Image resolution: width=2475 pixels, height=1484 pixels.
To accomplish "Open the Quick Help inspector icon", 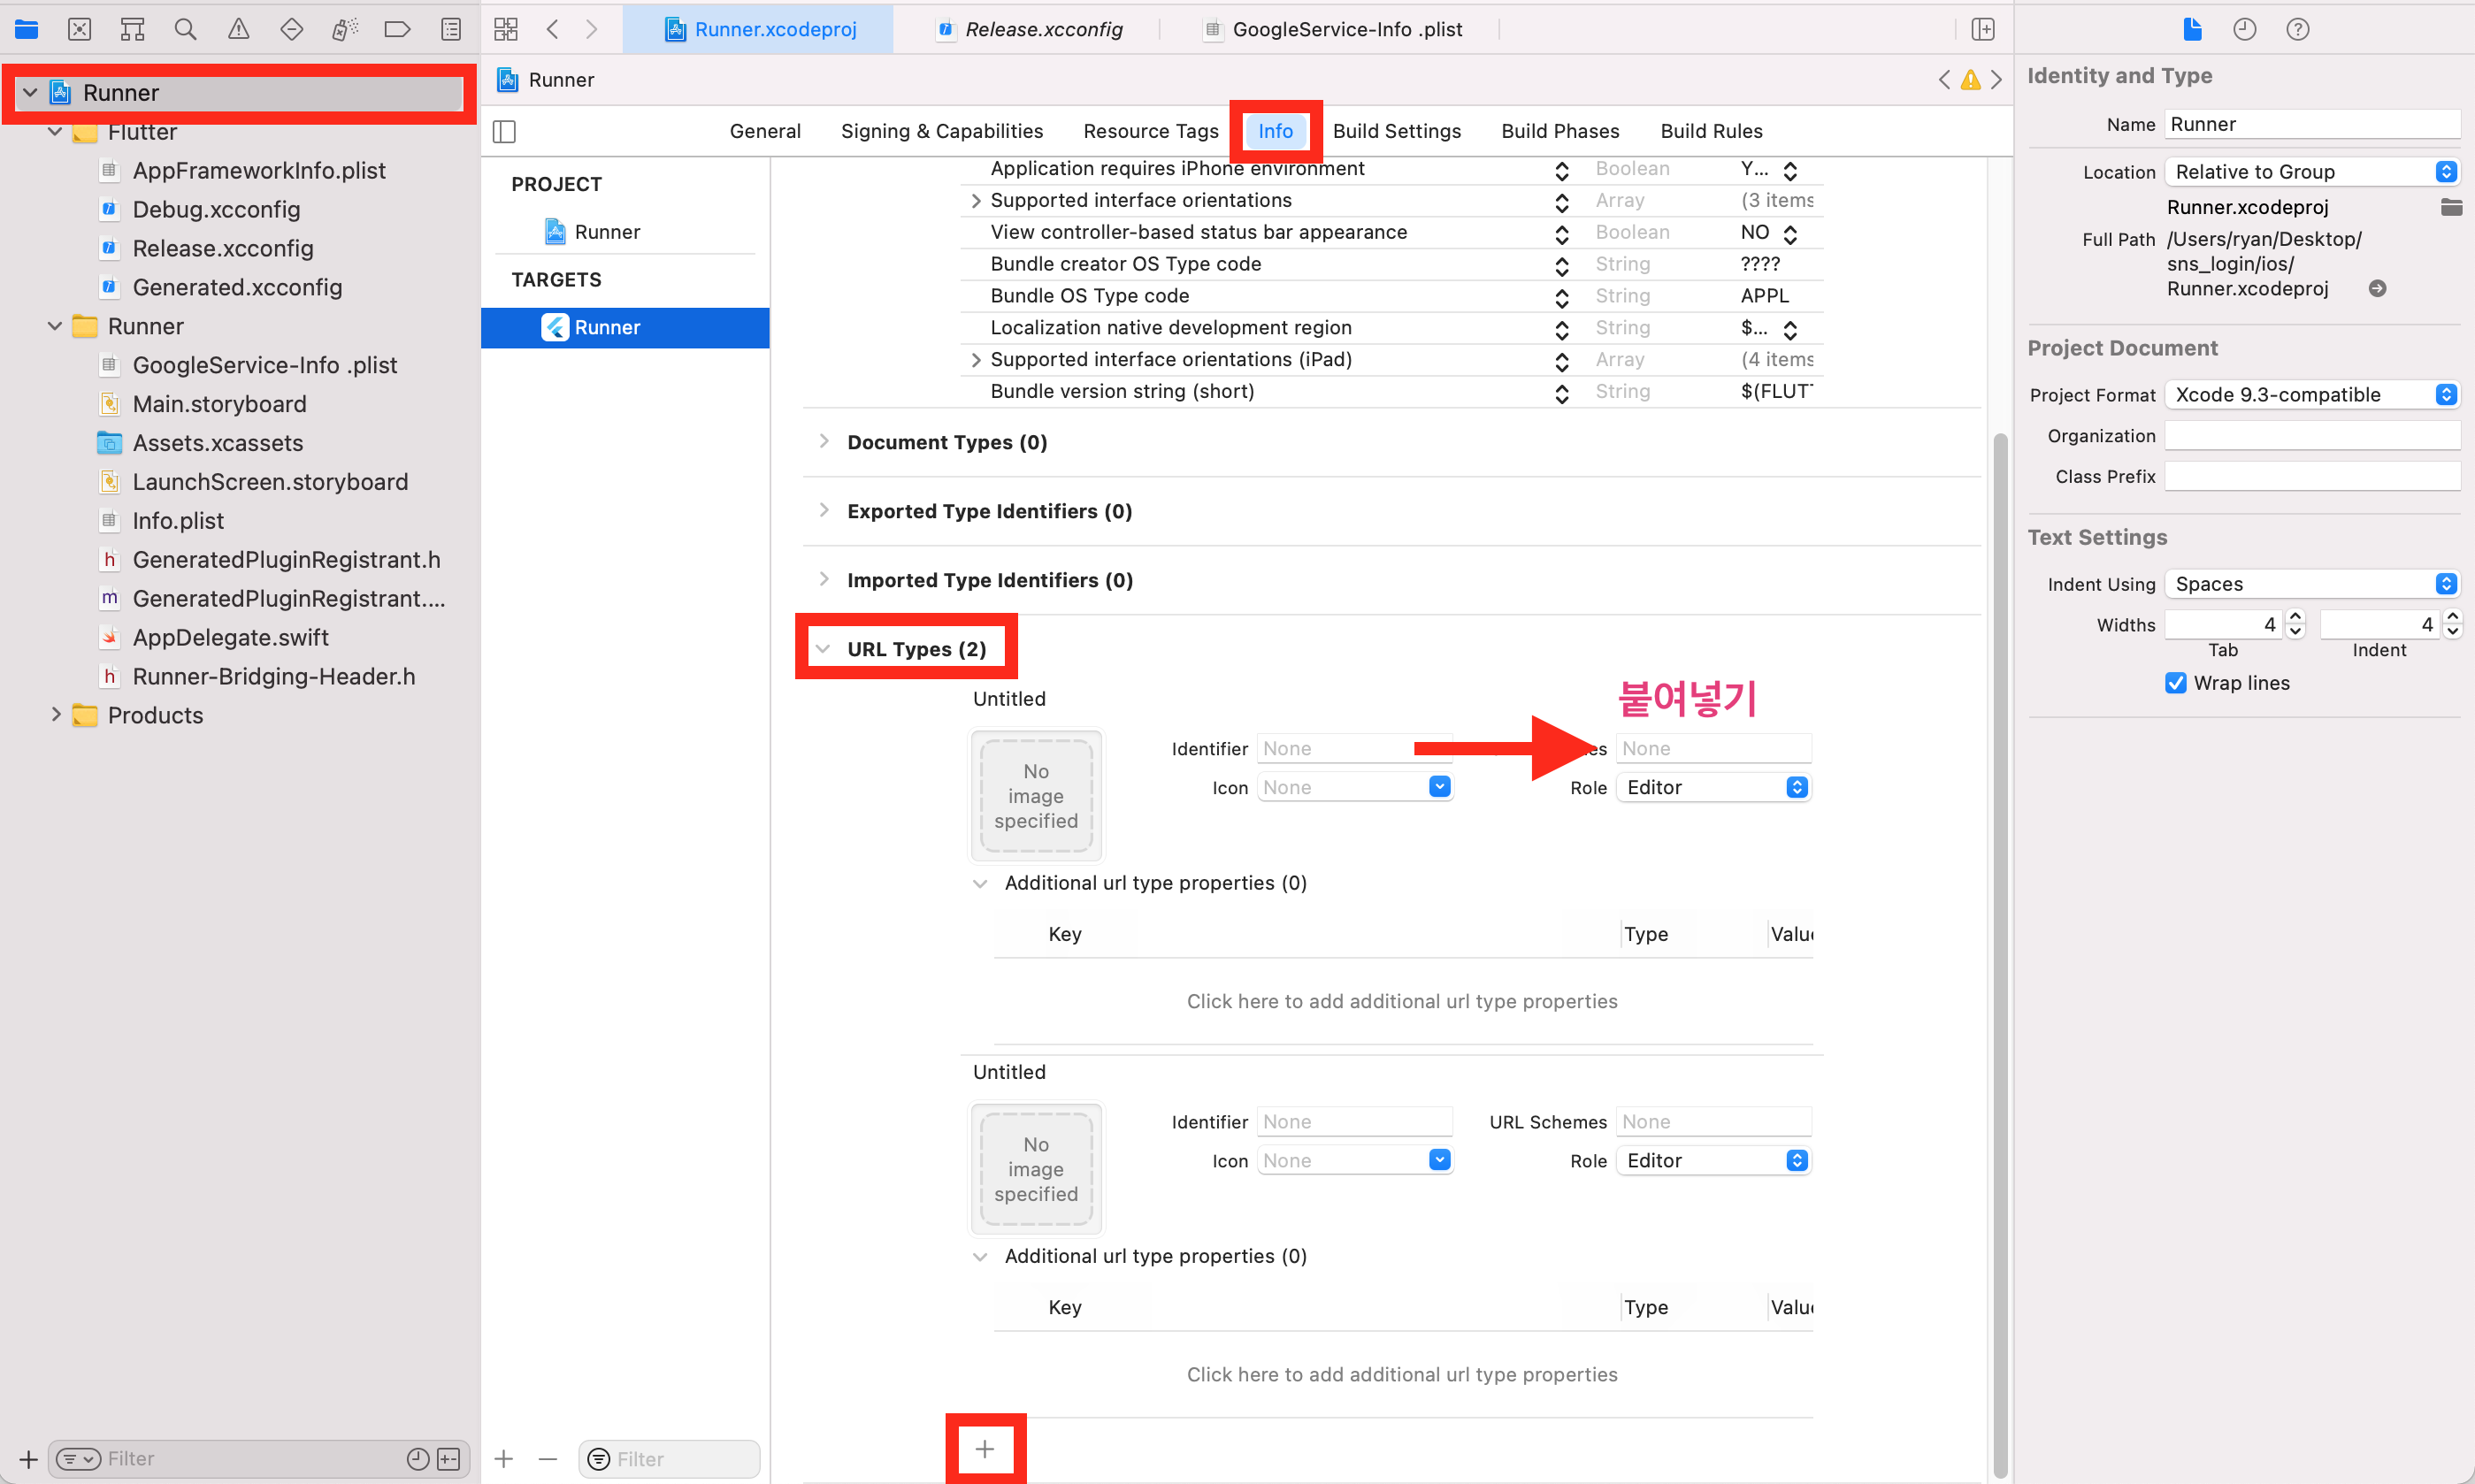I will [x=2297, y=29].
